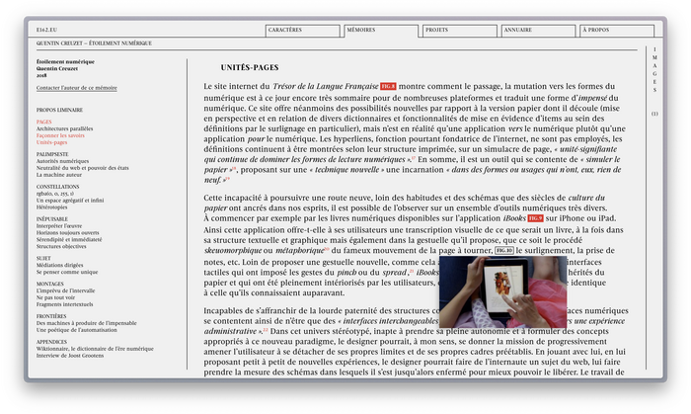Click the UNITÉS-PAGES section title
The image size is (691, 414).
250,67
